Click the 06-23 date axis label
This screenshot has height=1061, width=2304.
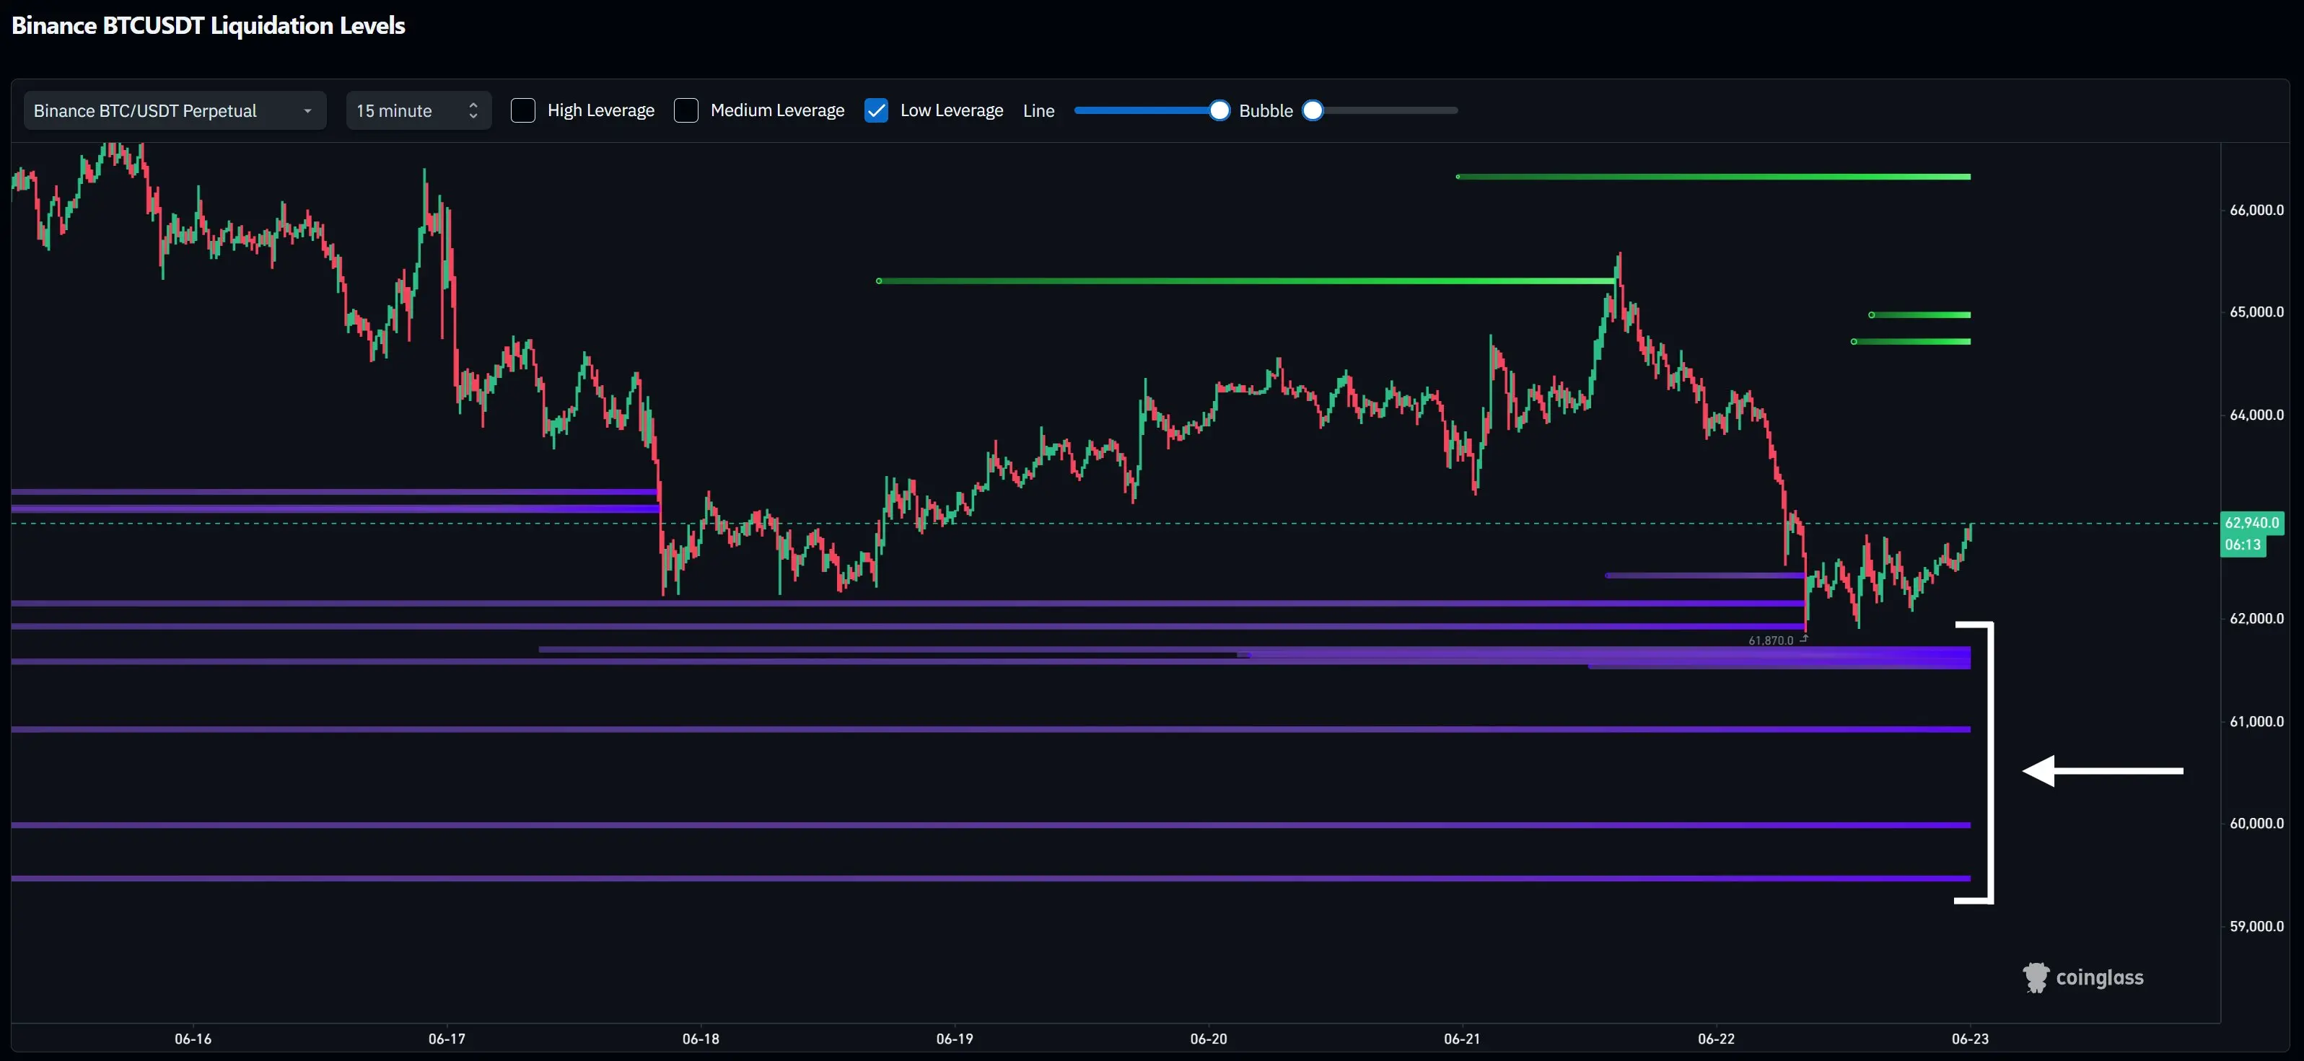pyautogui.click(x=1971, y=1039)
